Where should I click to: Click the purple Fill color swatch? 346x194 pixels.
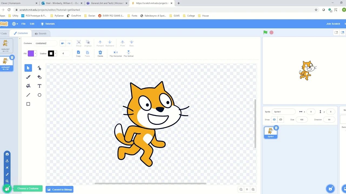point(31,53)
